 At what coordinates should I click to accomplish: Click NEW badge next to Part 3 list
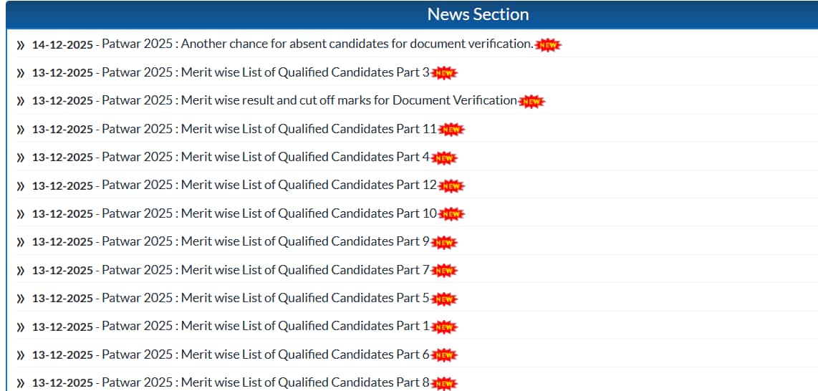[x=444, y=73]
